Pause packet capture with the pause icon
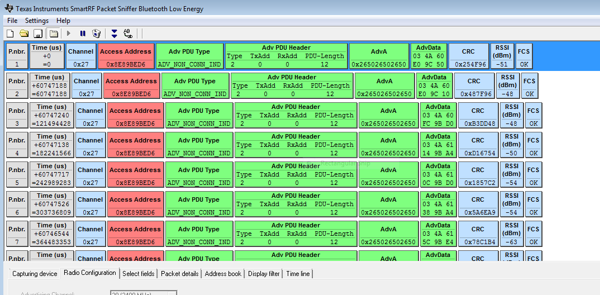The height and width of the screenshot is (295, 600). [83, 34]
